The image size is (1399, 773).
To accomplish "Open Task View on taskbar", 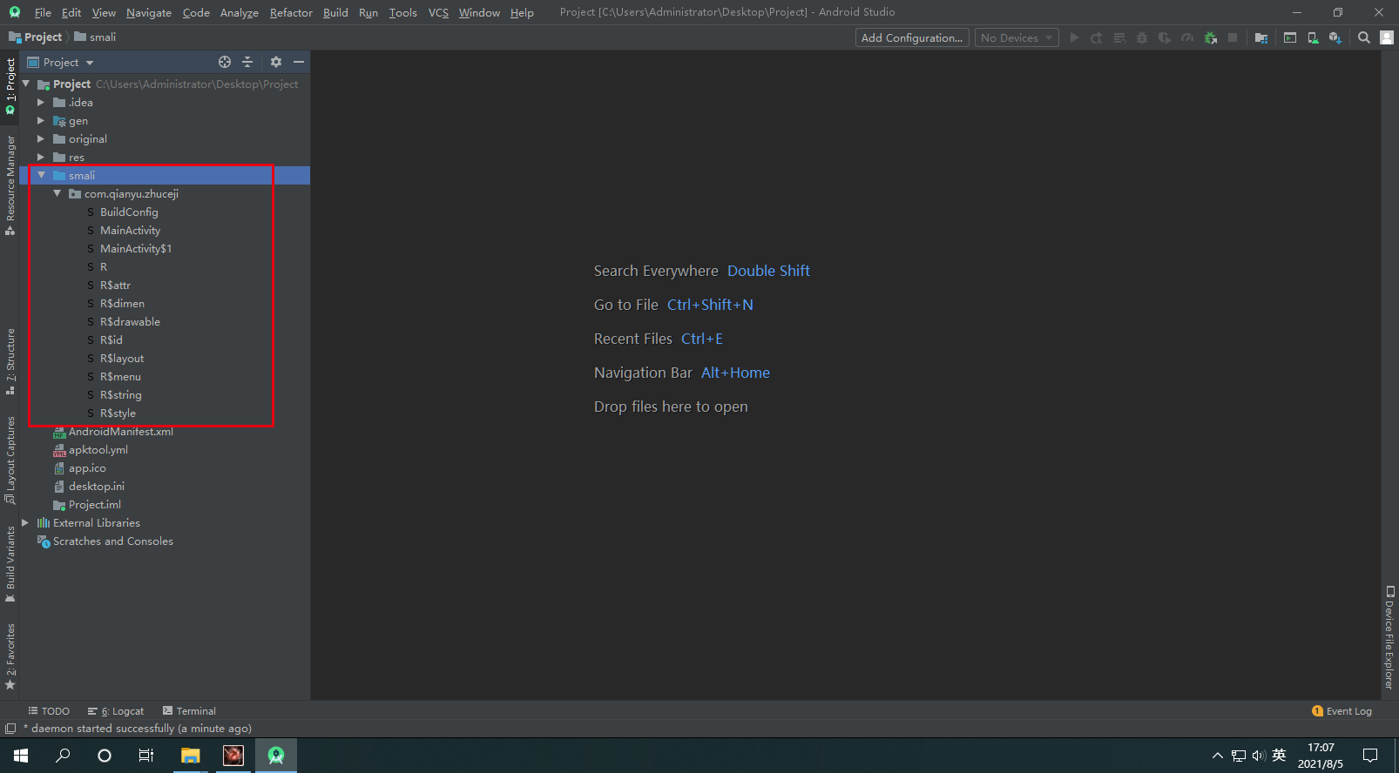I will [x=146, y=756].
